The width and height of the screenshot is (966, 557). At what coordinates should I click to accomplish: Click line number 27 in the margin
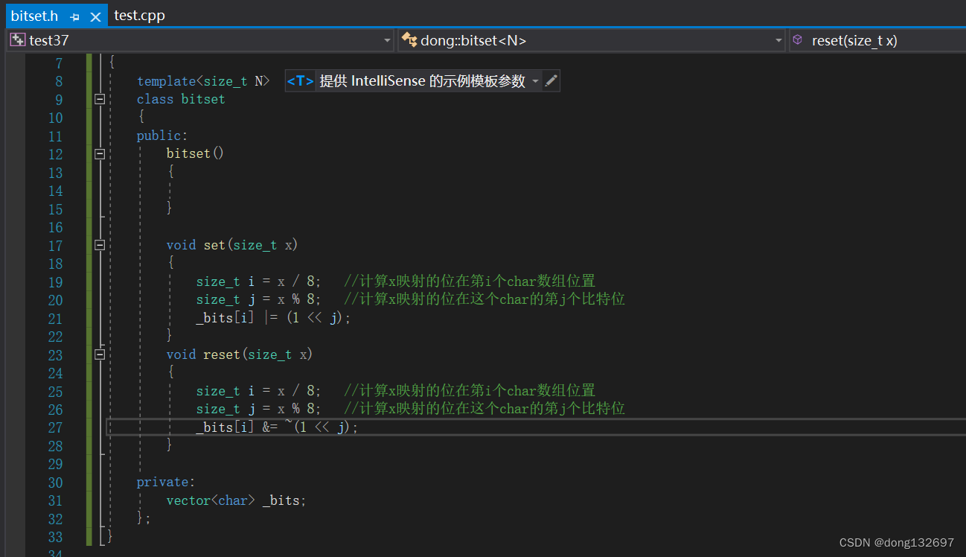pos(55,427)
